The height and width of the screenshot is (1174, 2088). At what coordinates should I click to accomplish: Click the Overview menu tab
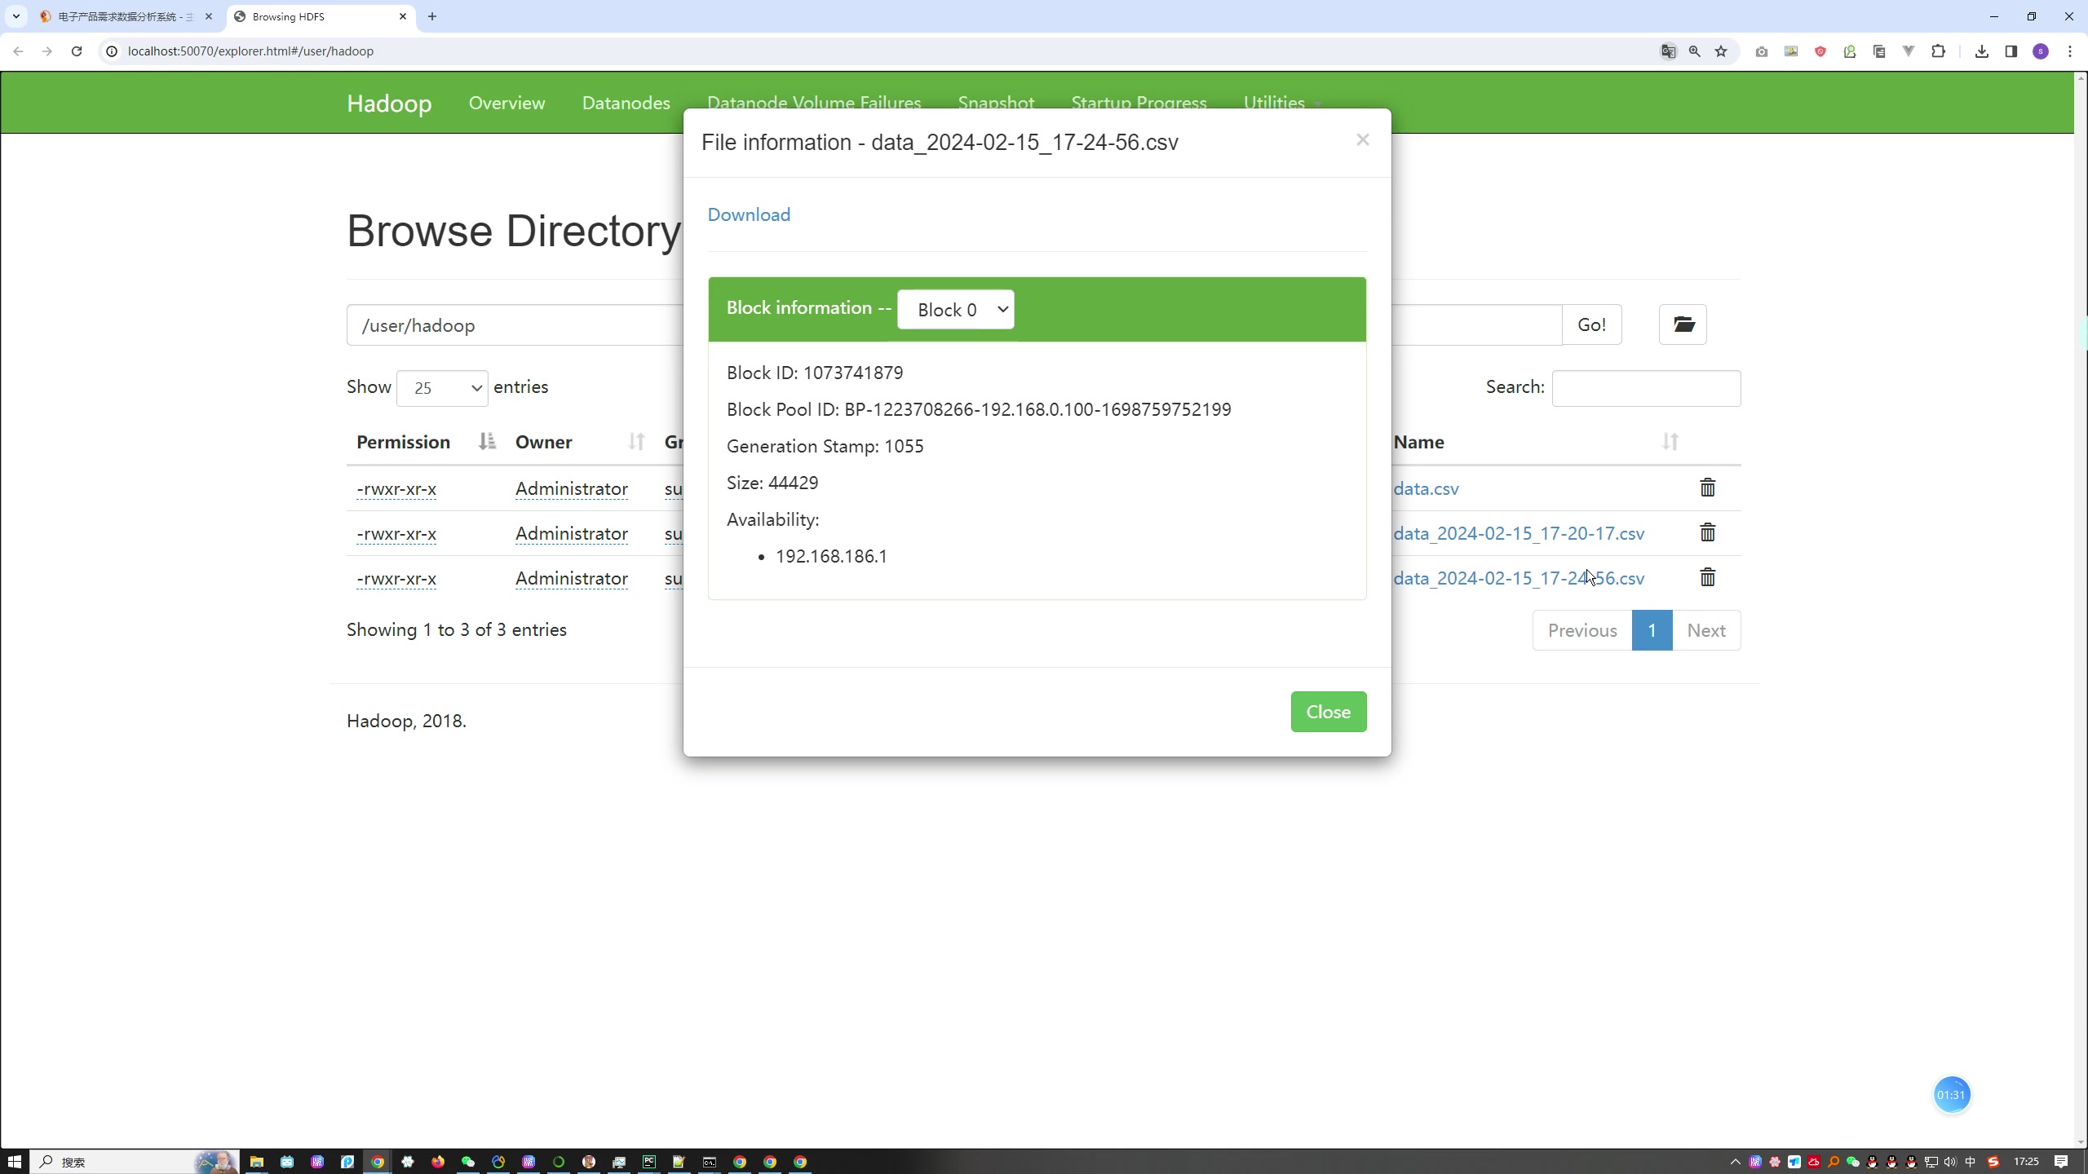coord(507,104)
